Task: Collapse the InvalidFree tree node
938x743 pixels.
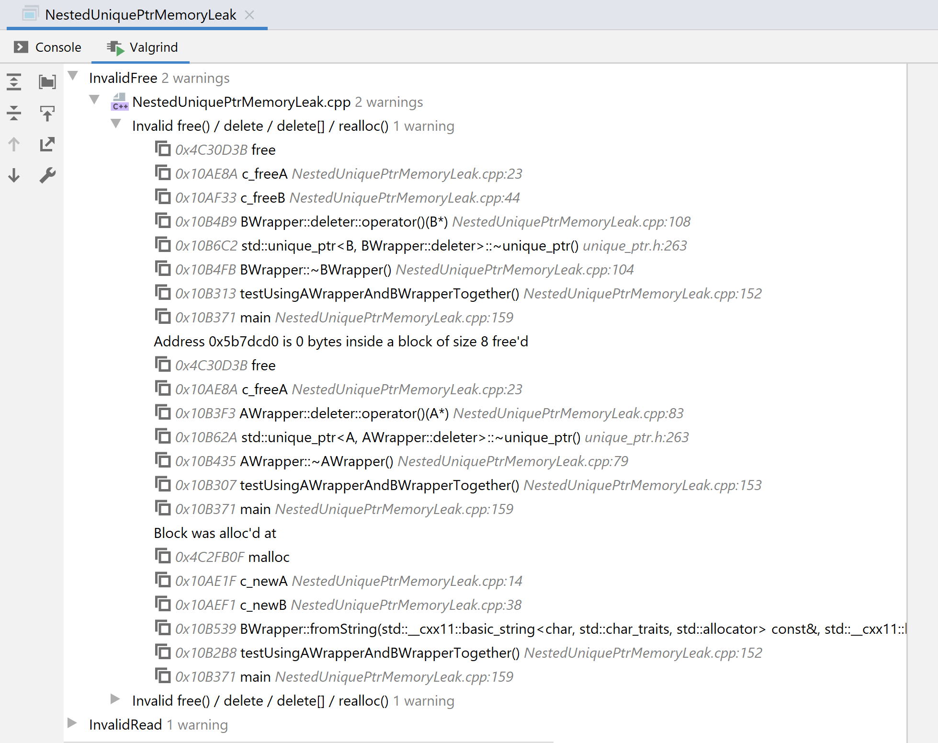Action: click(73, 76)
